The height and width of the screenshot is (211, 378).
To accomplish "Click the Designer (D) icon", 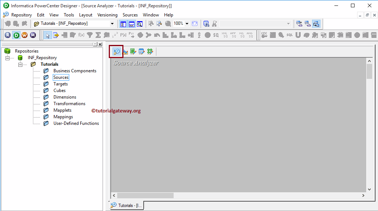I will click(16, 35).
